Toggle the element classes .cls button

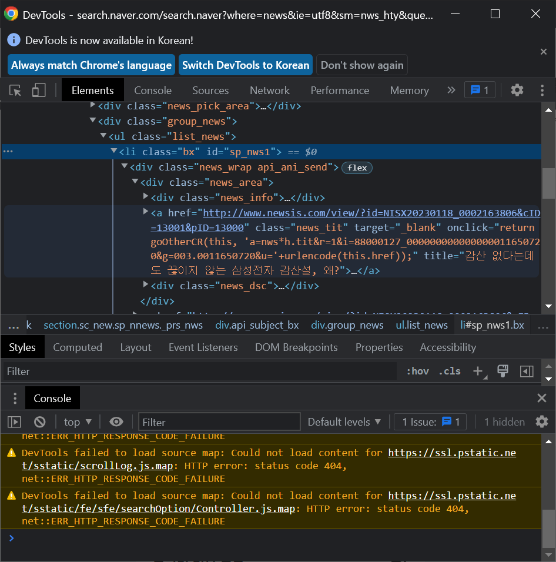tap(450, 372)
